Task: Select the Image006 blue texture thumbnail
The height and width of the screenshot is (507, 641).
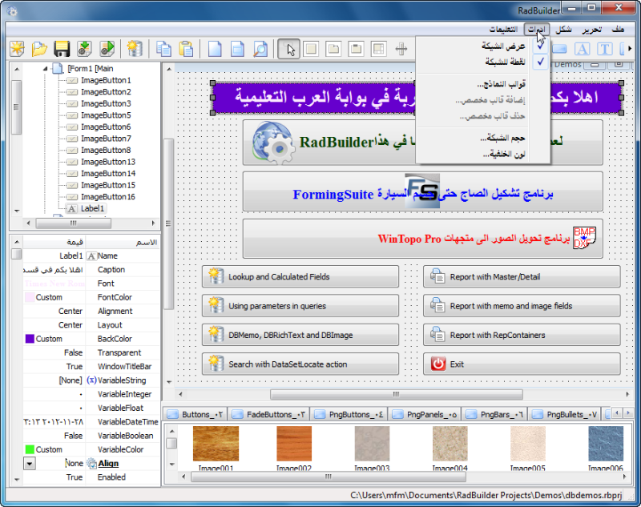Action: click(606, 444)
